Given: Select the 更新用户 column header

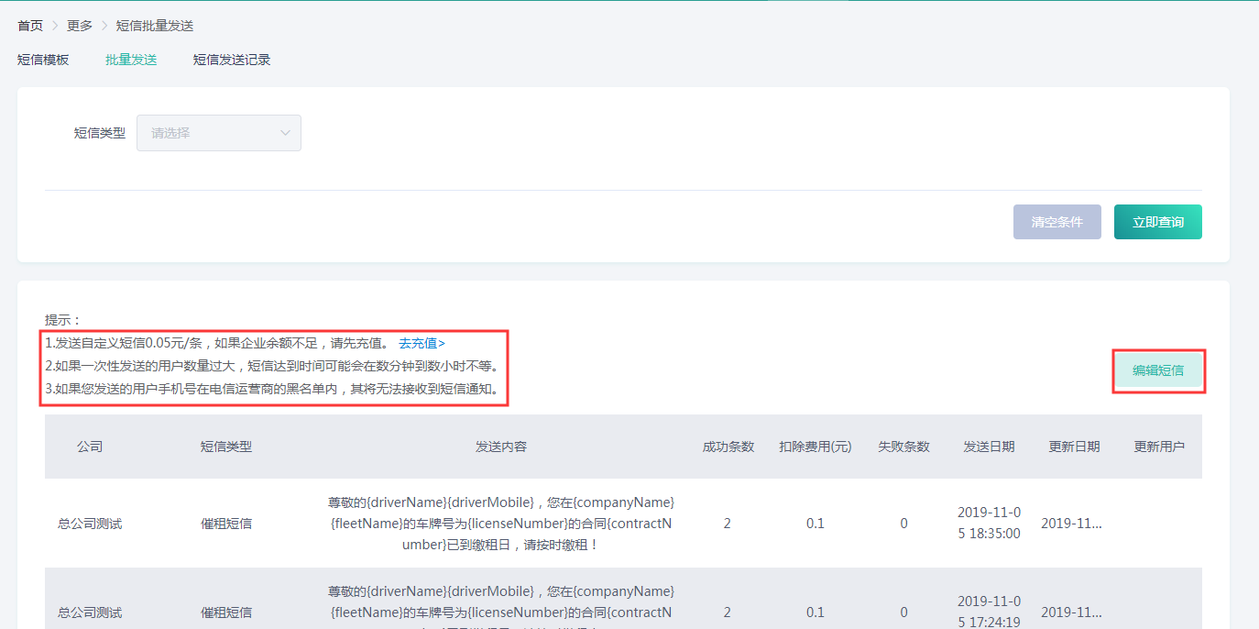Looking at the screenshot, I should coord(1159,447).
